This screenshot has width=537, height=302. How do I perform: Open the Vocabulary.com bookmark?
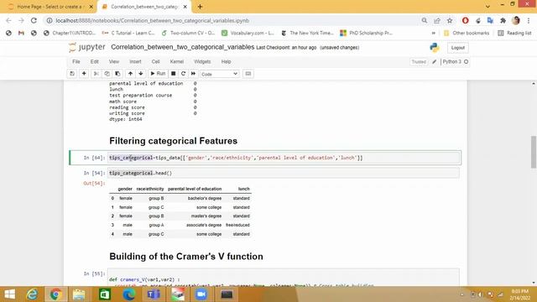[248, 33]
